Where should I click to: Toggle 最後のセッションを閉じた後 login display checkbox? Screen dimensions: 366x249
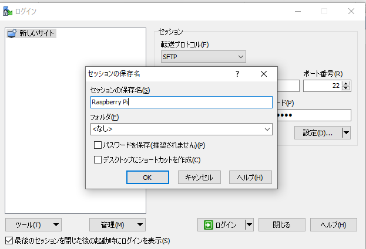click(x=9, y=241)
